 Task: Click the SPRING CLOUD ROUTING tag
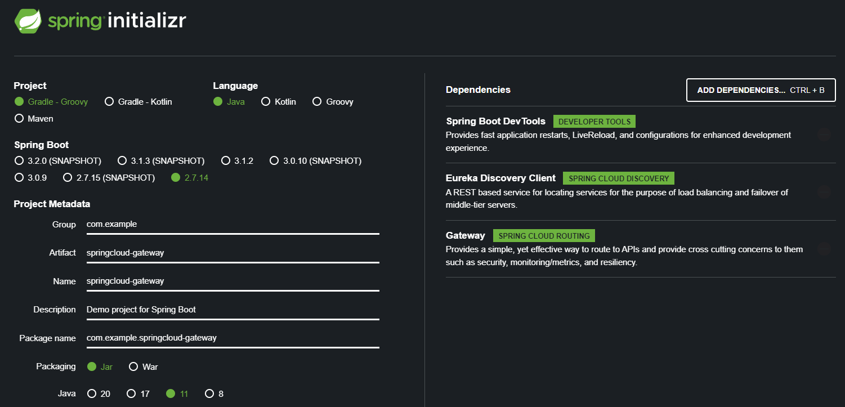click(x=544, y=236)
